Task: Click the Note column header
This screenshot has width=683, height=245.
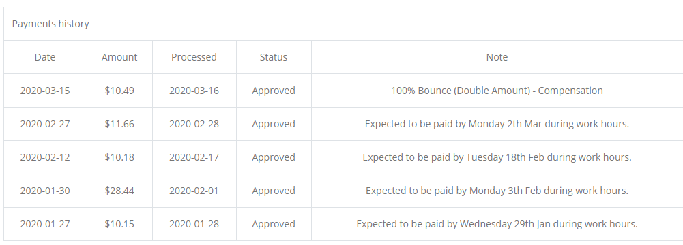Action: [497, 57]
